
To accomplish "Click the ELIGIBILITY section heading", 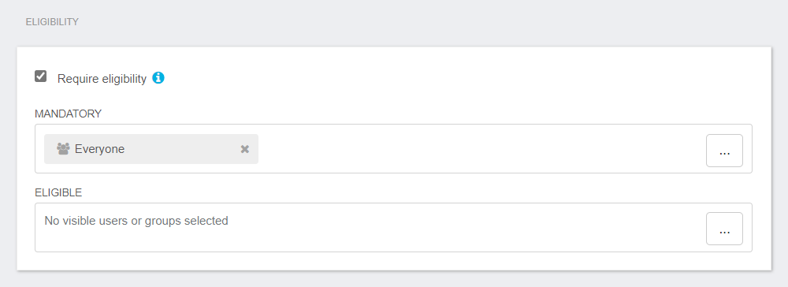I will click(52, 22).
